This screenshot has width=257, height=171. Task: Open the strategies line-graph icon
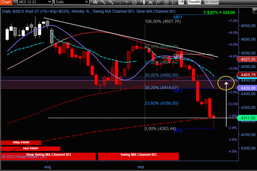coord(158,2)
